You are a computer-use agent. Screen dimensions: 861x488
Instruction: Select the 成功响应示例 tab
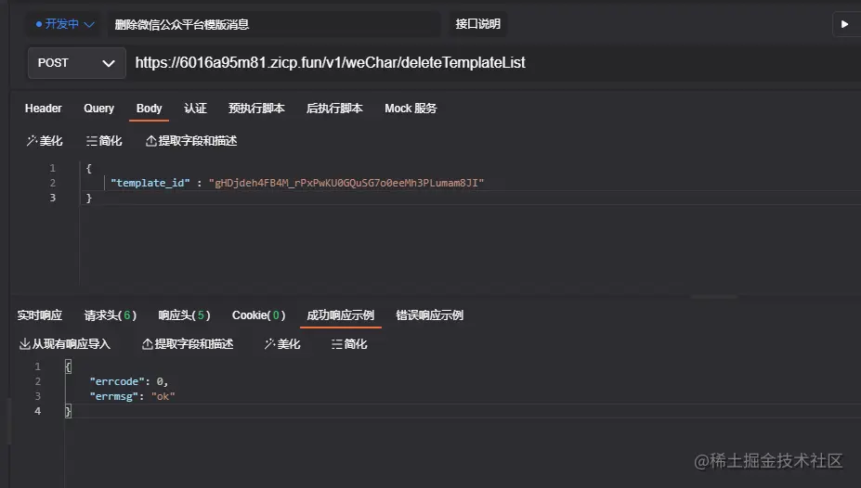[341, 315]
